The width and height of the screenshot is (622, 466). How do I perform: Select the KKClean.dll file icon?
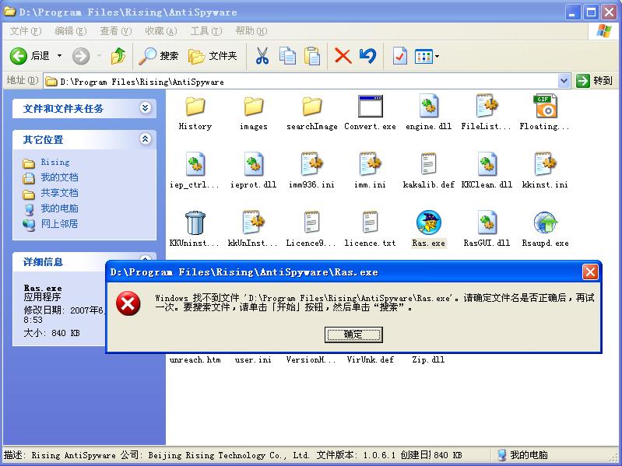click(487, 164)
